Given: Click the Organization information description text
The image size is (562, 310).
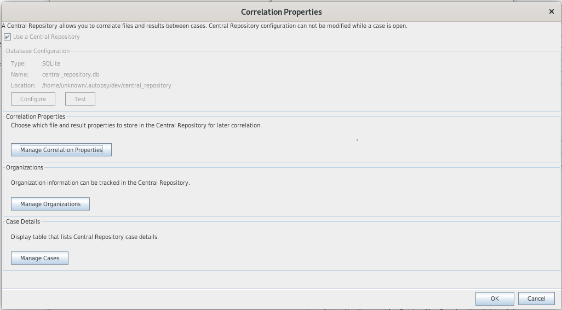Looking at the screenshot, I should pos(100,183).
